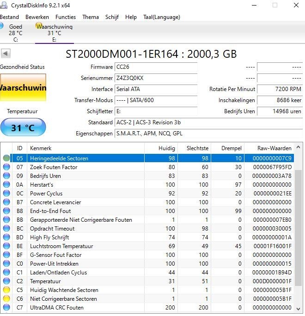Viewport: 305px width, 316px height.
Task: Click the status dot for Power Cyclus
Action: 6,193
